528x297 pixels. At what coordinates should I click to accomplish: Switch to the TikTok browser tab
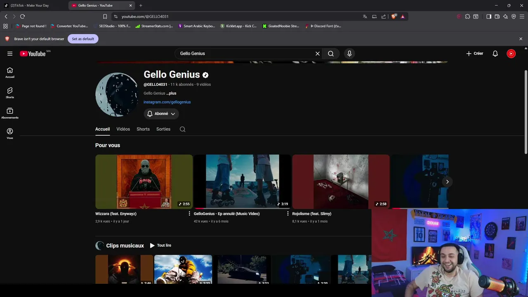33,5
